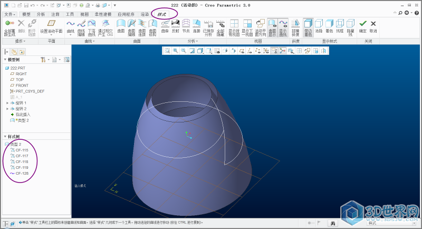
Task: Select 带边着色 shading with edges style
Action: pyautogui.click(x=308, y=28)
